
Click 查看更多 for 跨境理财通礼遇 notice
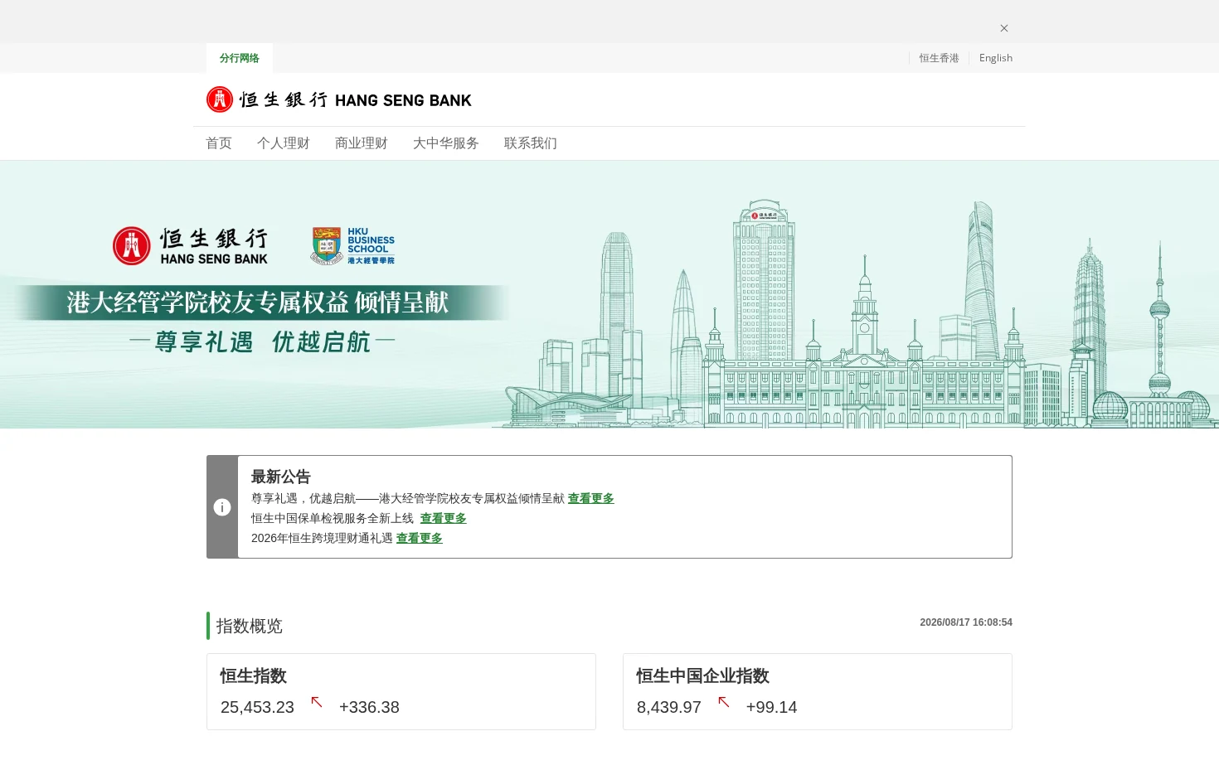click(x=420, y=538)
